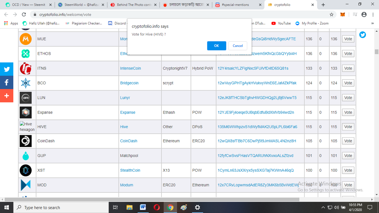Open the Chrome profile avatar
This screenshot has height=213, width=379.
pyautogui.click(x=364, y=14)
